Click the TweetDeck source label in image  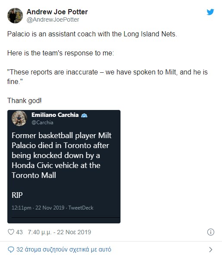pos(81,208)
